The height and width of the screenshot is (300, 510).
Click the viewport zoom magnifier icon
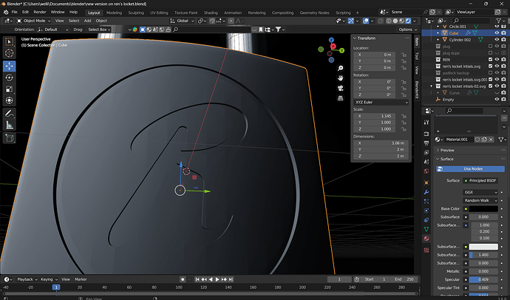340,68
